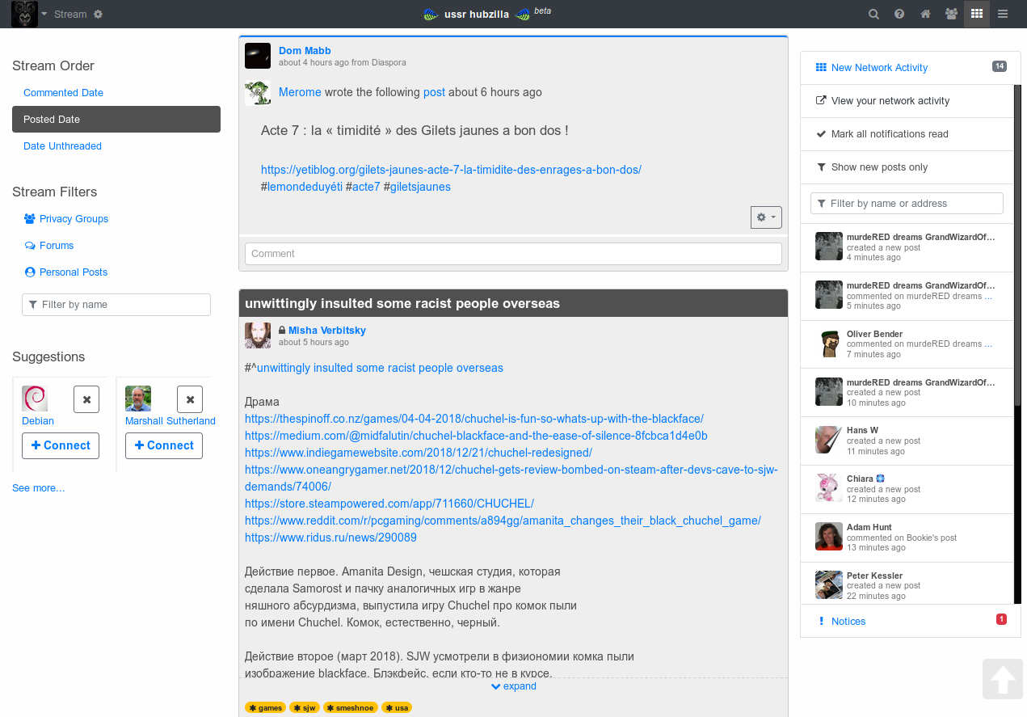
Task: Dismiss the Debian suggestion
Action: [x=86, y=399]
